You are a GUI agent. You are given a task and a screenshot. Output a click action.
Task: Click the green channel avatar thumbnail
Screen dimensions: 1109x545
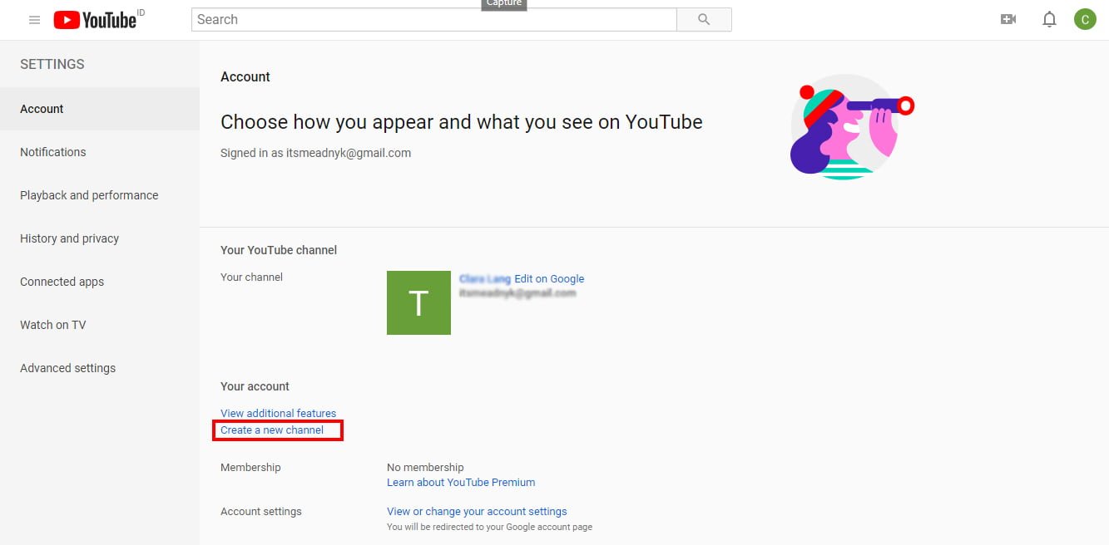[x=418, y=302]
